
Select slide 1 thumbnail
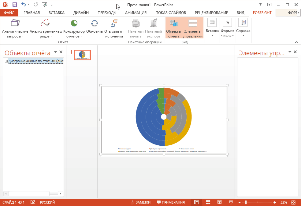point(82,55)
